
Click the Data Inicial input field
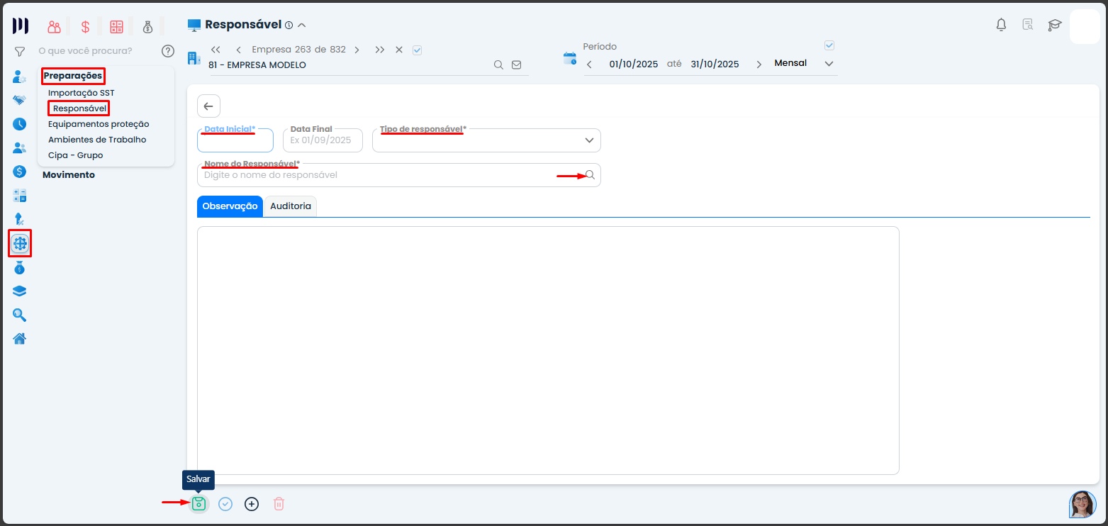pyautogui.click(x=235, y=142)
